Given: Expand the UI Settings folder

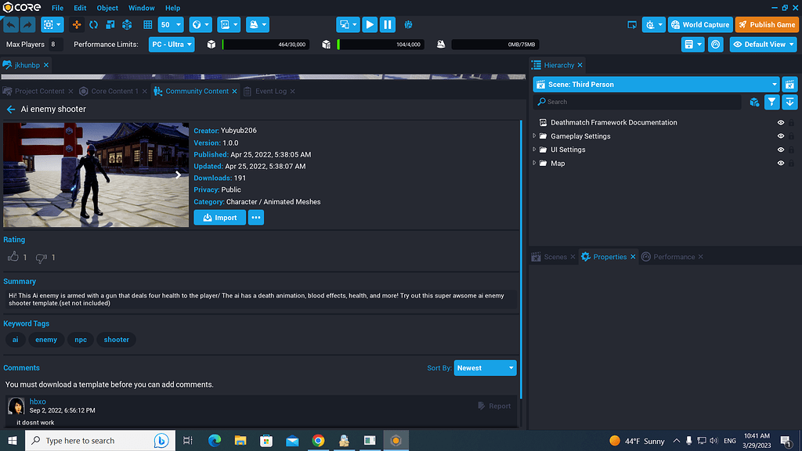Looking at the screenshot, I should [534, 150].
